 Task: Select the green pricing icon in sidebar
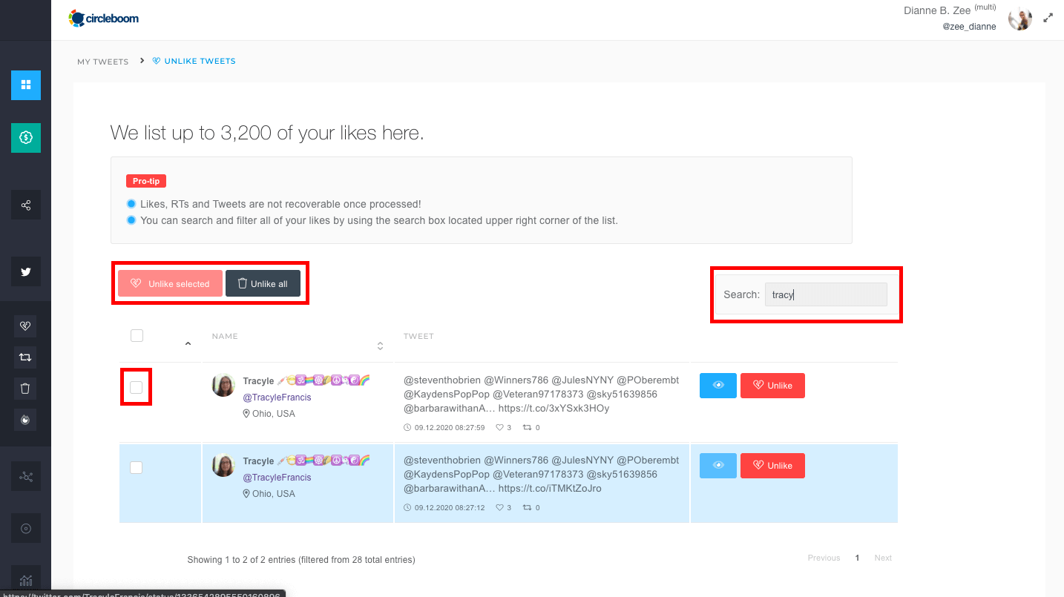coord(26,138)
